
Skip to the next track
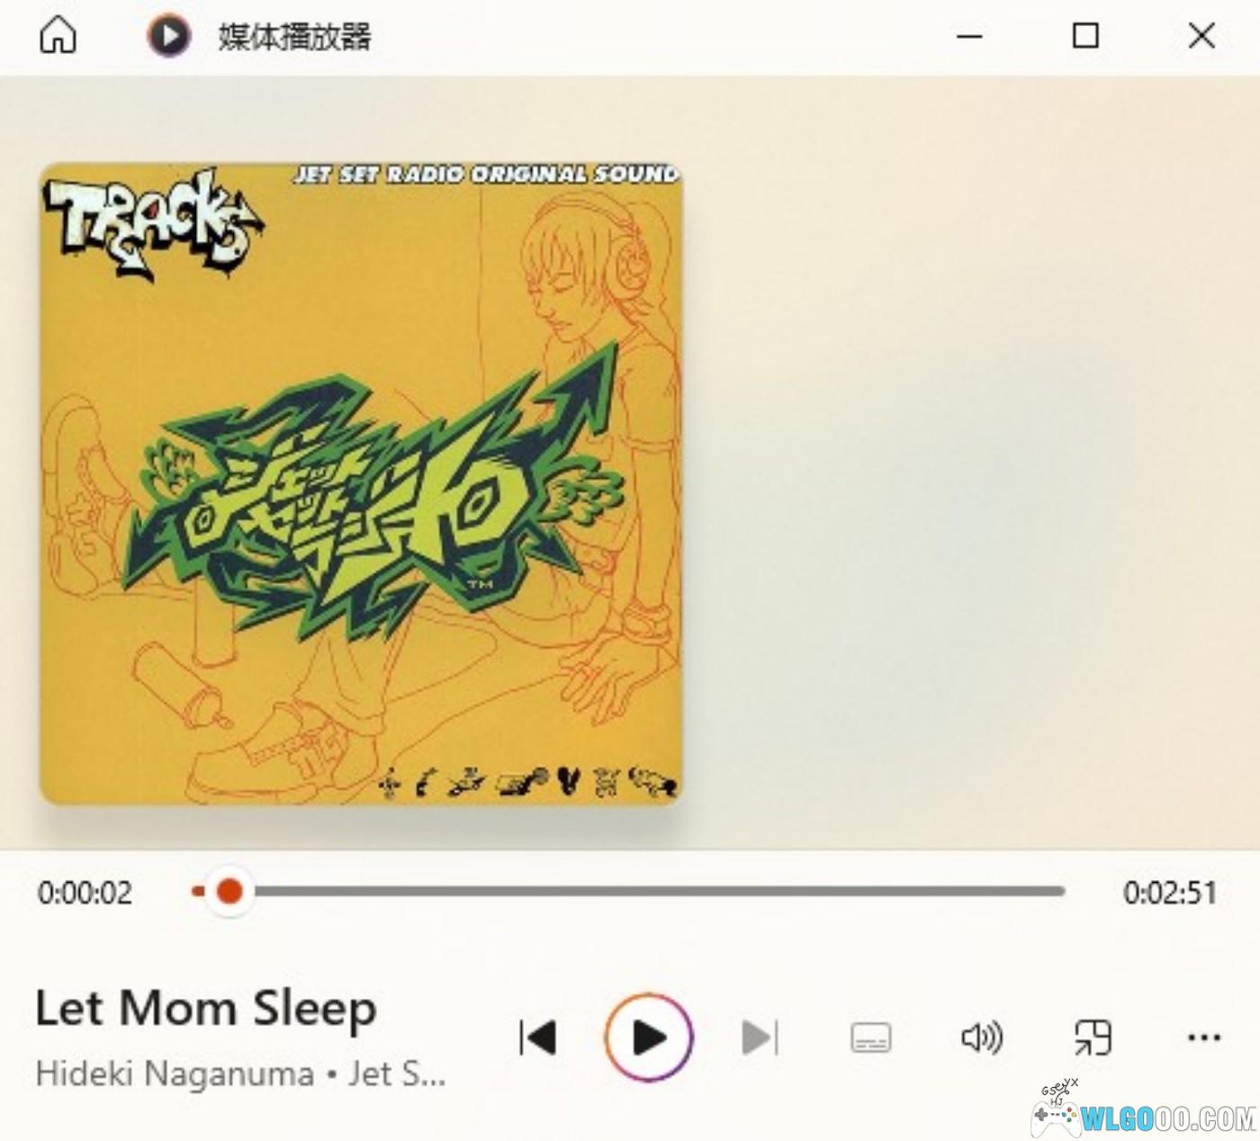(760, 1038)
